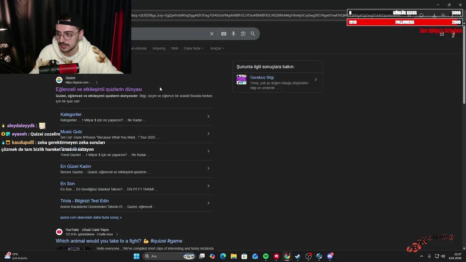This screenshot has height=262, width=466.
Task: Switch to the Alışveriş tab
Action: click(x=159, y=48)
